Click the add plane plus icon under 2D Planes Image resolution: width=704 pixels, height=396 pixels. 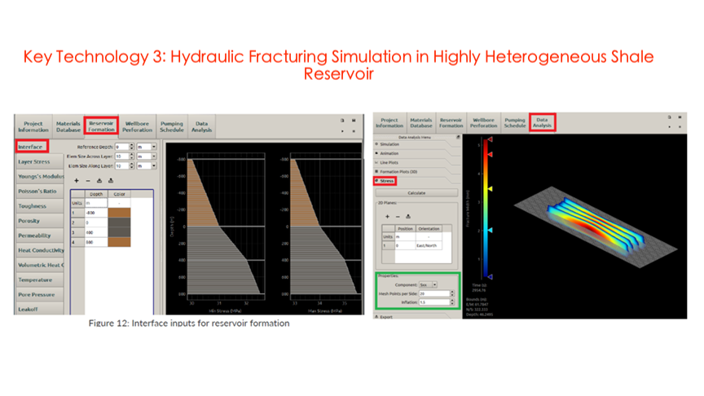[x=387, y=217]
